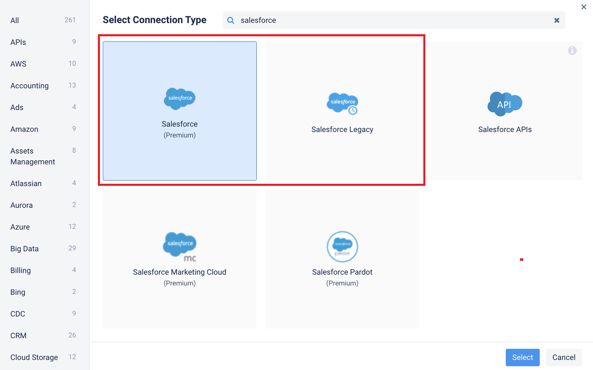Choose the Salesforce Pardot connection card
The height and width of the screenshot is (370, 593).
click(x=342, y=259)
